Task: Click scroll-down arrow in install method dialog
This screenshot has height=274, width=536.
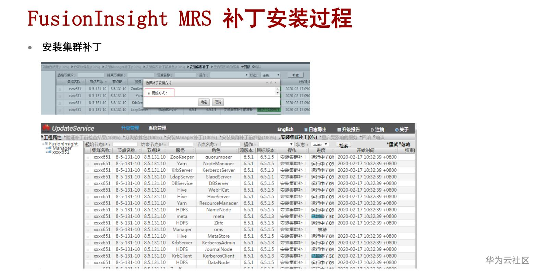Action: coord(278,93)
